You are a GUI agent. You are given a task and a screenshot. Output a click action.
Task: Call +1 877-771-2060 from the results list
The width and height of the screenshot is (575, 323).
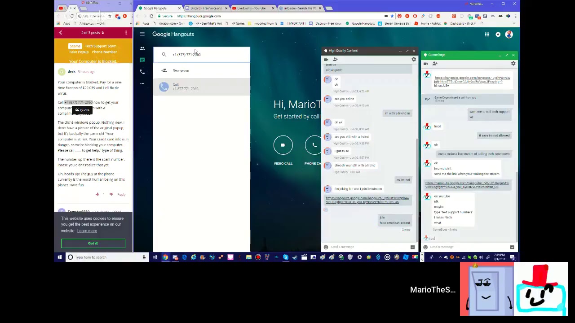tap(202, 87)
